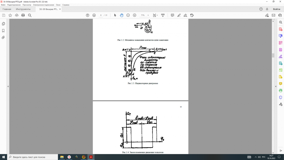The width and height of the screenshot is (284, 160).
Task: Open the Windows Start menu
Action: tap(3, 157)
